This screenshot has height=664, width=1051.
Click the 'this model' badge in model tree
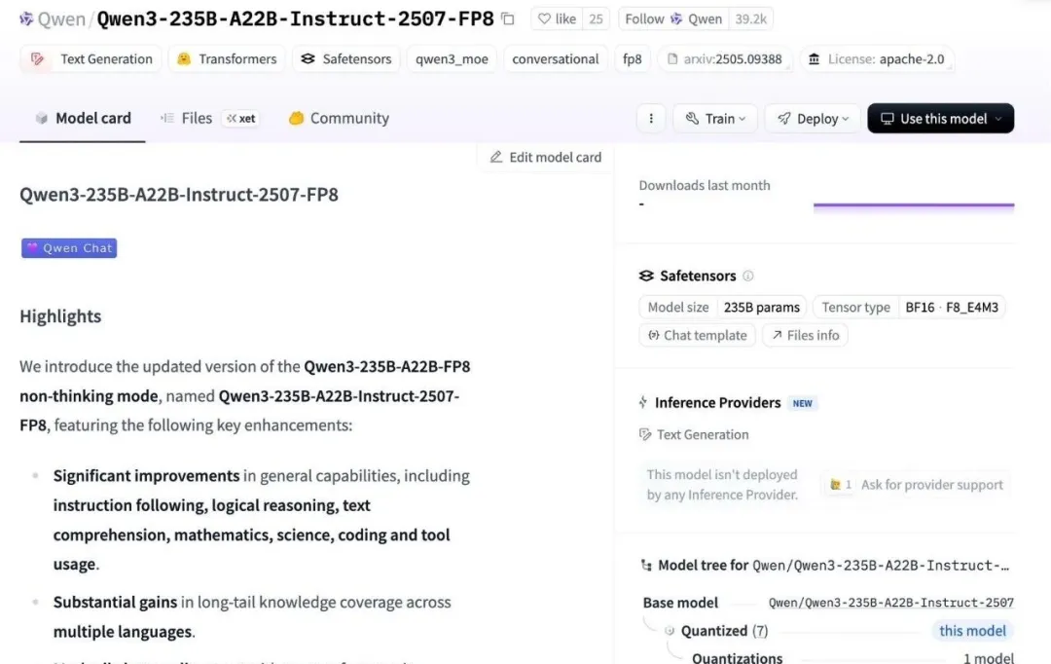[x=972, y=631]
